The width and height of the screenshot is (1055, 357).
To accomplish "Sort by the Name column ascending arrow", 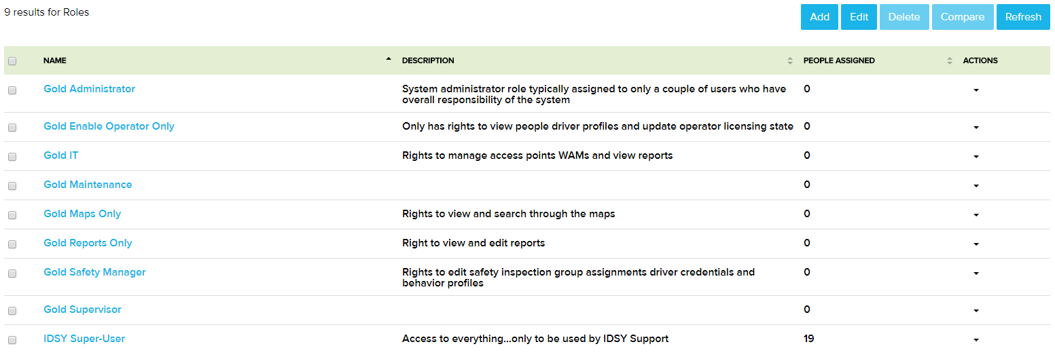I will 389,60.
